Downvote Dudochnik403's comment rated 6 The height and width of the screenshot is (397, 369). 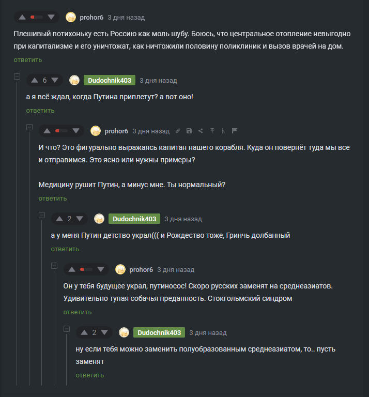(55, 80)
